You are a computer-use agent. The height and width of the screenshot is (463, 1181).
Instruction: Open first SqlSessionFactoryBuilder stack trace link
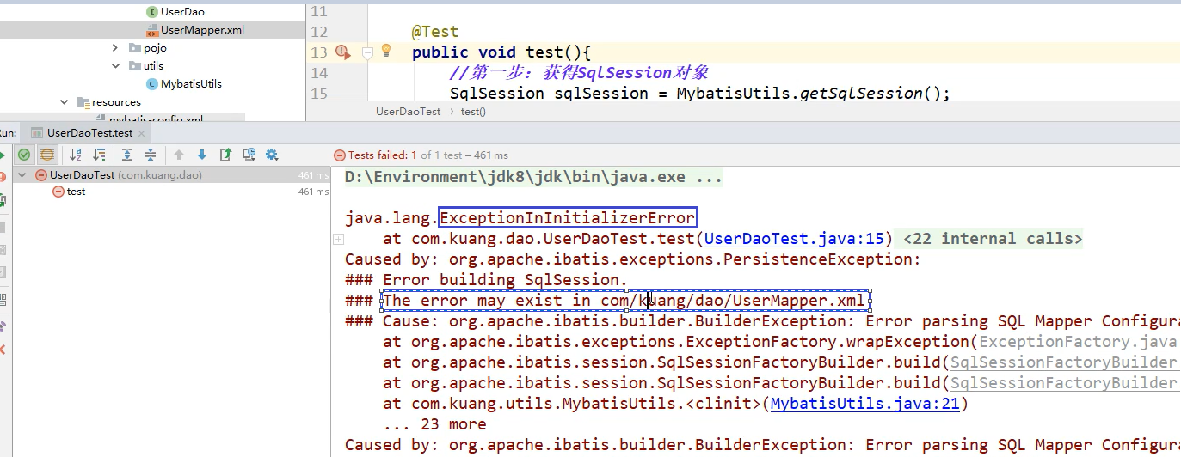coord(1063,362)
